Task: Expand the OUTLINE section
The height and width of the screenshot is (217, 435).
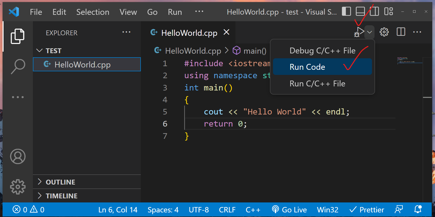Action: (60, 182)
